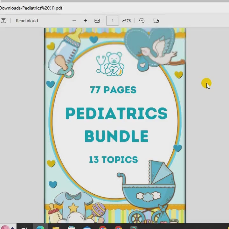Start Read aloud for the PDF
Screen dimensions: 229x229
pos(27,21)
